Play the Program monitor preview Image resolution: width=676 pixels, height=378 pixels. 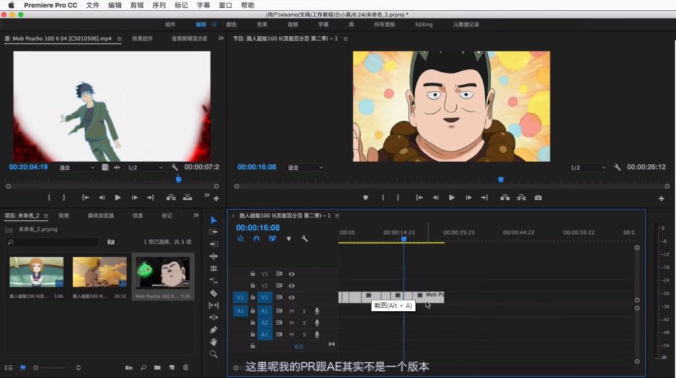452,198
